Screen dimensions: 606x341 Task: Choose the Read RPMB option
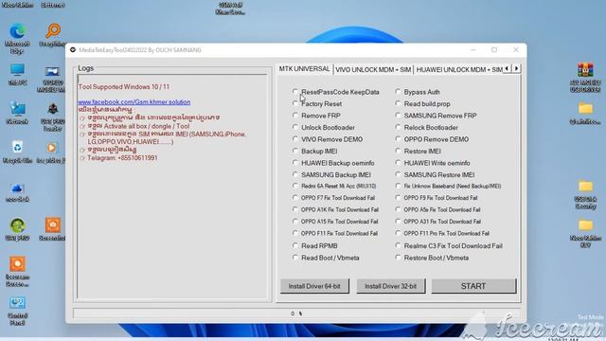(x=295, y=245)
